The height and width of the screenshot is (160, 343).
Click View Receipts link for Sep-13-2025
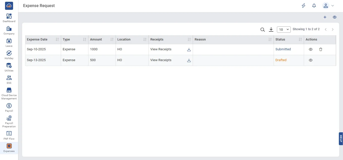coord(161,60)
